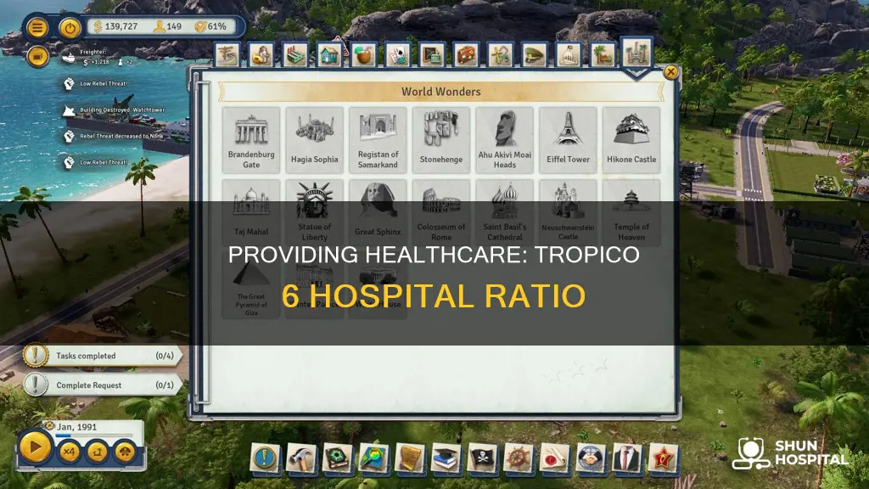Image resolution: width=869 pixels, height=489 pixels.
Task: Open the horn-of-plenty resources build category
Action: point(261,55)
